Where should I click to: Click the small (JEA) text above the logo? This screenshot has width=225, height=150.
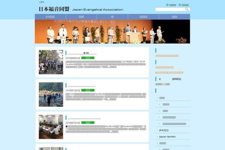click(x=42, y=2)
